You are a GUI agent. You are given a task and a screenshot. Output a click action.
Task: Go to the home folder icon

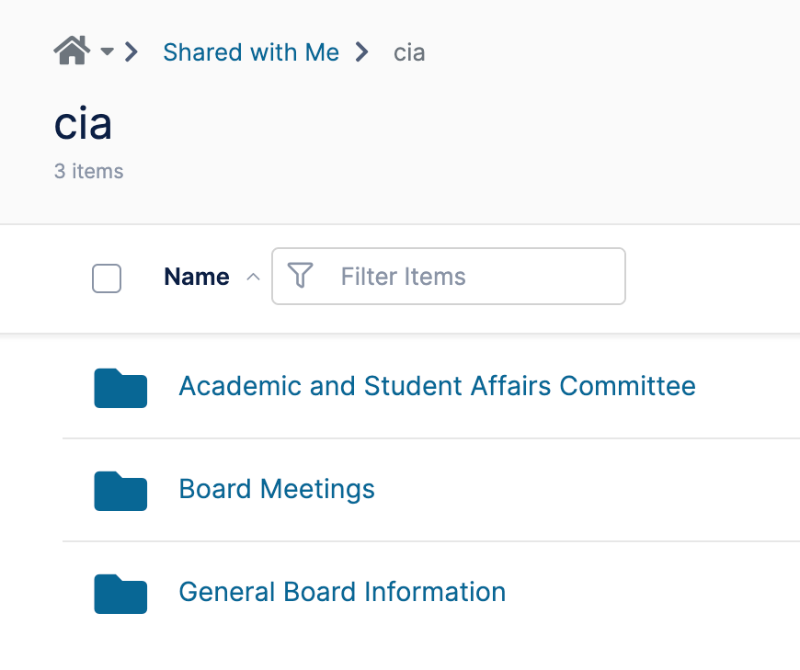click(72, 51)
